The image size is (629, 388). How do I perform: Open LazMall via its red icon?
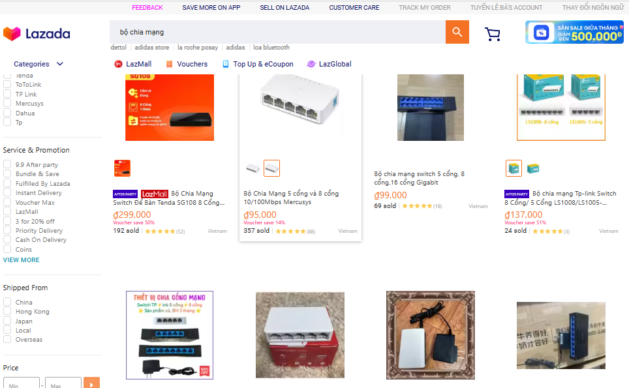point(118,64)
